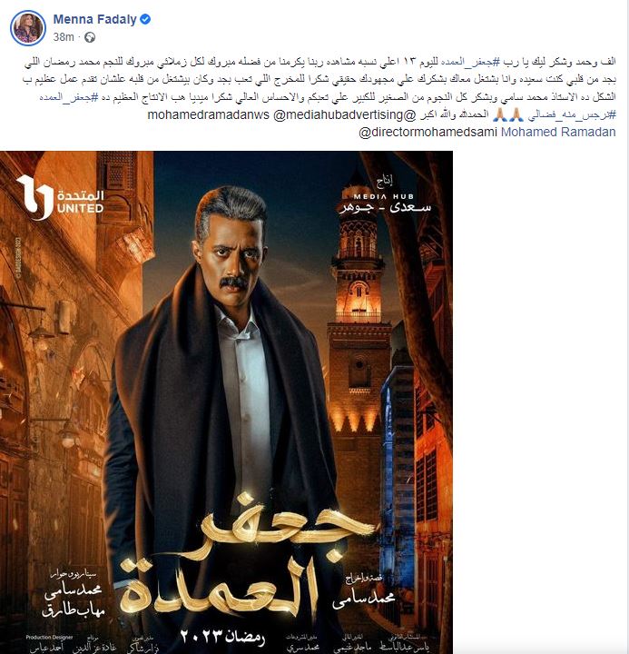The height and width of the screenshot is (654, 629).
Task: Click the United logo on the poster
Action: point(60,197)
